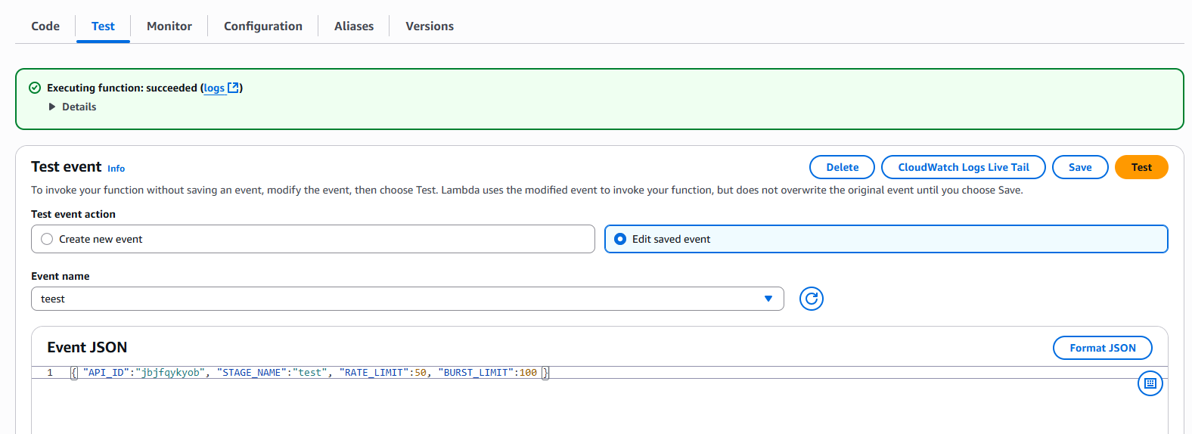This screenshot has height=434, width=1192.
Task: Click the keyboard shortcuts icon in editor
Action: click(1150, 383)
